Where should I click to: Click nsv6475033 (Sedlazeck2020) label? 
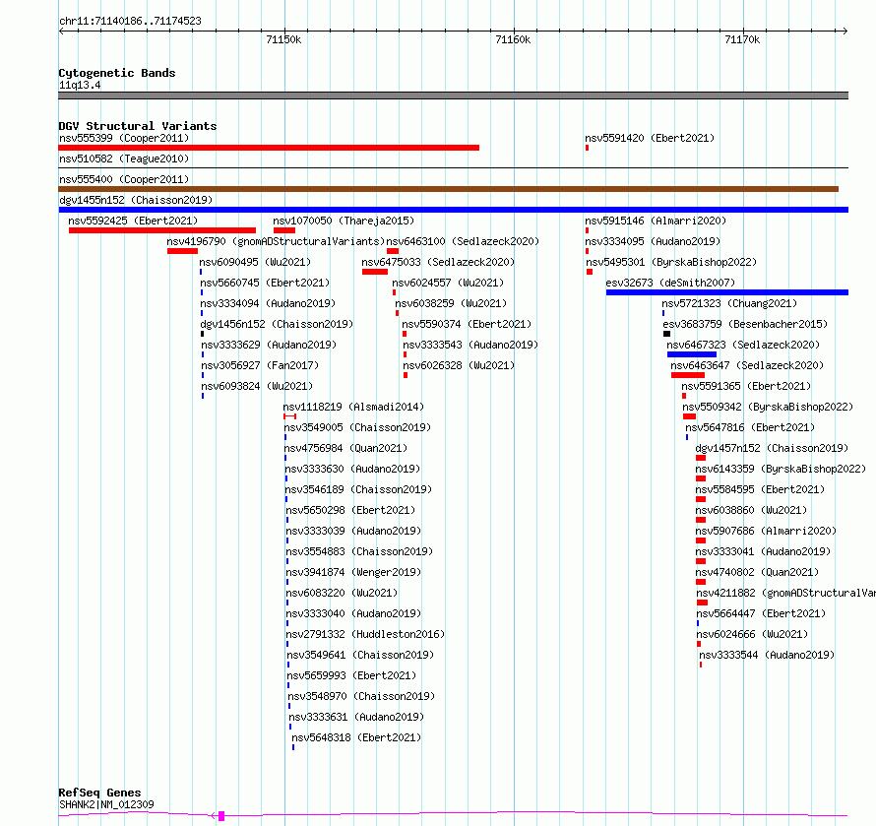[439, 262]
